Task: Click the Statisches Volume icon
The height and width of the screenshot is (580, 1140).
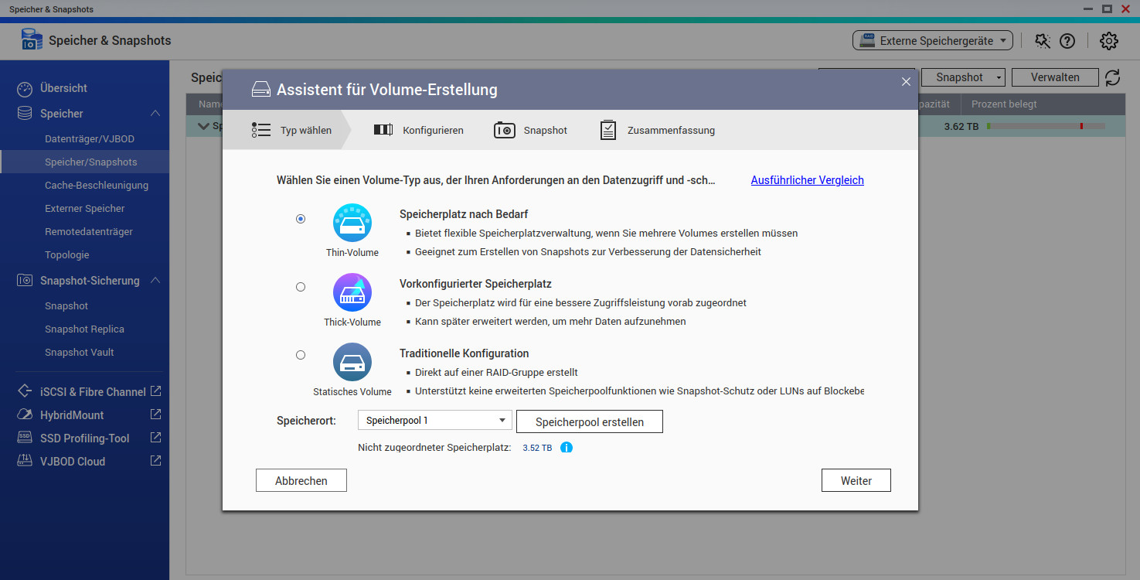Action: point(352,362)
